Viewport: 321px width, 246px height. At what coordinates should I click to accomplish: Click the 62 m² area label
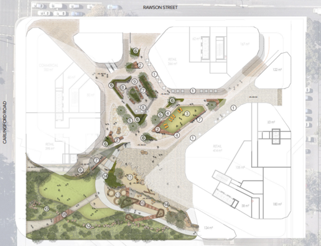(x=196, y=39)
